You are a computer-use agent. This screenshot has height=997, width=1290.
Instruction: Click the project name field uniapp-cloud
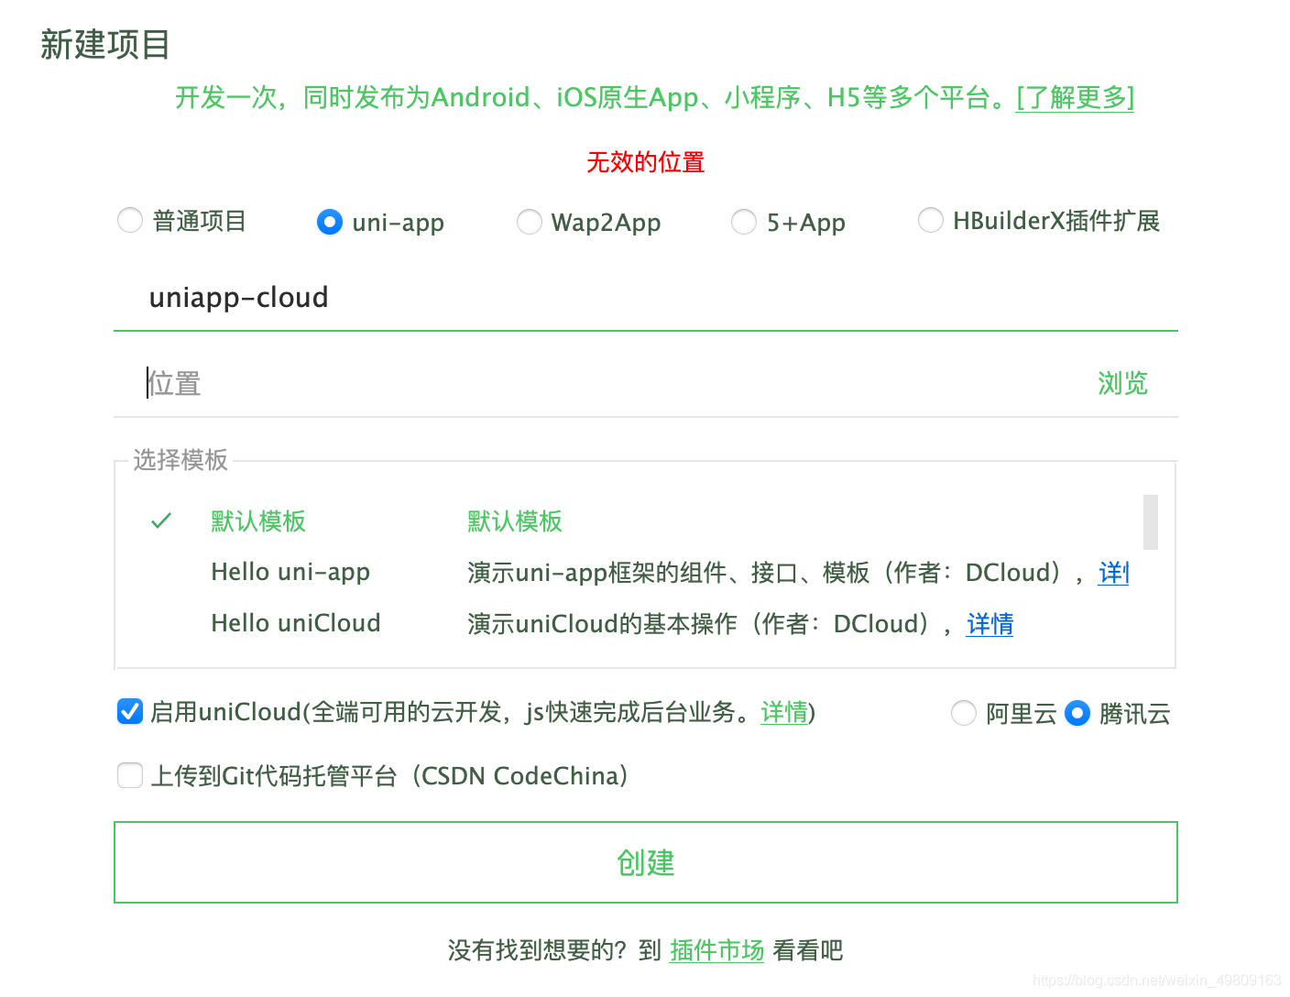coord(645,298)
